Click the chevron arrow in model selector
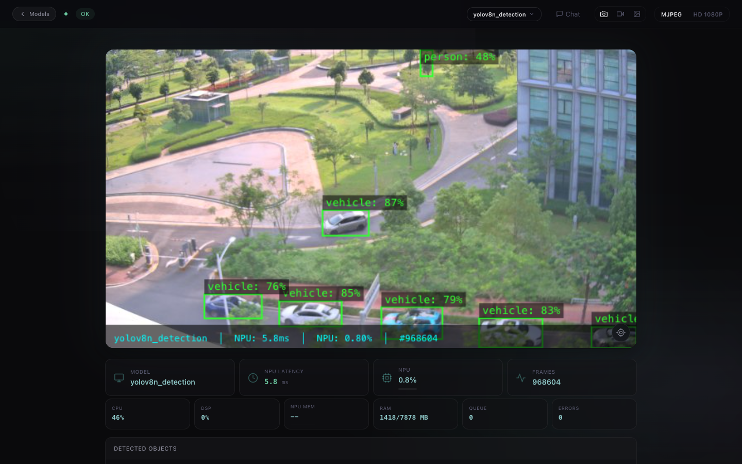Screen dimensions: 742x464 point(532,14)
